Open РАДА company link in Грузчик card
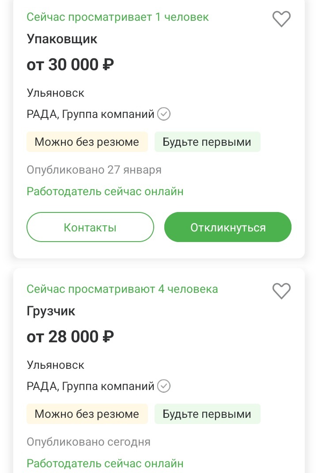Viewport: 318px width, 473px height. [x=91, y=386]
